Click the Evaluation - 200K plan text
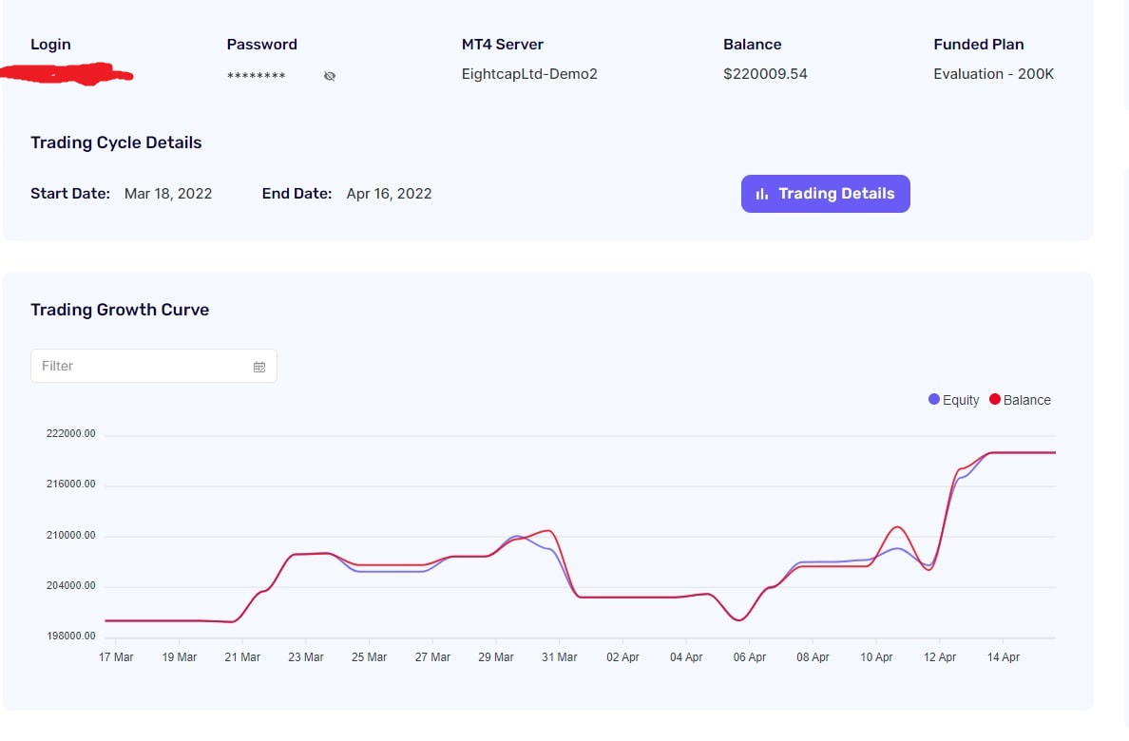The height and width of the screenshot is (741, 1129). pyautogui.click(x=994, y=73)
